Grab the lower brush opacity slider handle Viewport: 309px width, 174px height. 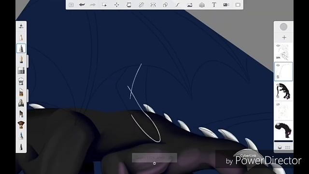tap(28, 96)
